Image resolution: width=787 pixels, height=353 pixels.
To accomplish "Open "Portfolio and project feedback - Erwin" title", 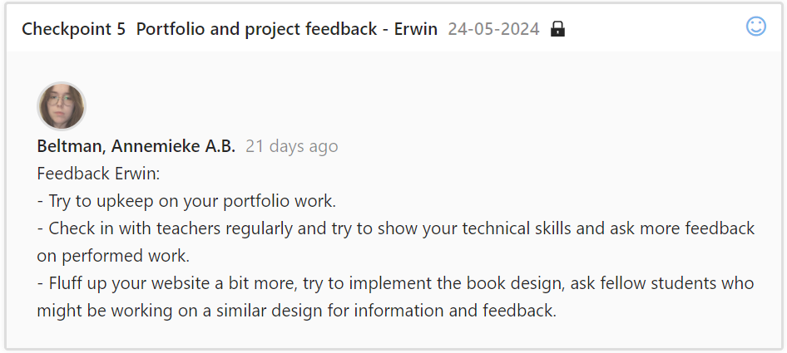I will point(286,29).
